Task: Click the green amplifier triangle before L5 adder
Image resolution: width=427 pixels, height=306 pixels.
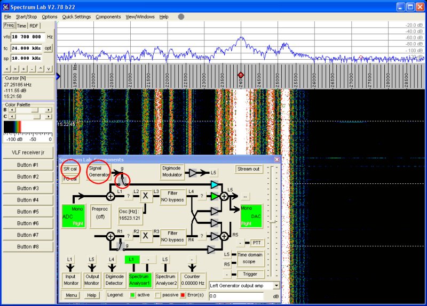Action: tap(215, 196)
